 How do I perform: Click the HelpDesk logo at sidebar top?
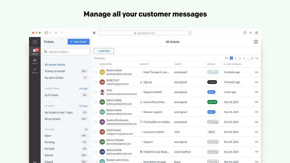point(35,42)
